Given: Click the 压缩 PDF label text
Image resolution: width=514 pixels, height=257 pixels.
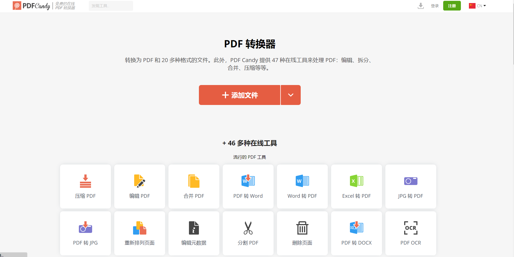Looking at the screenshot, I should point(85,196).
